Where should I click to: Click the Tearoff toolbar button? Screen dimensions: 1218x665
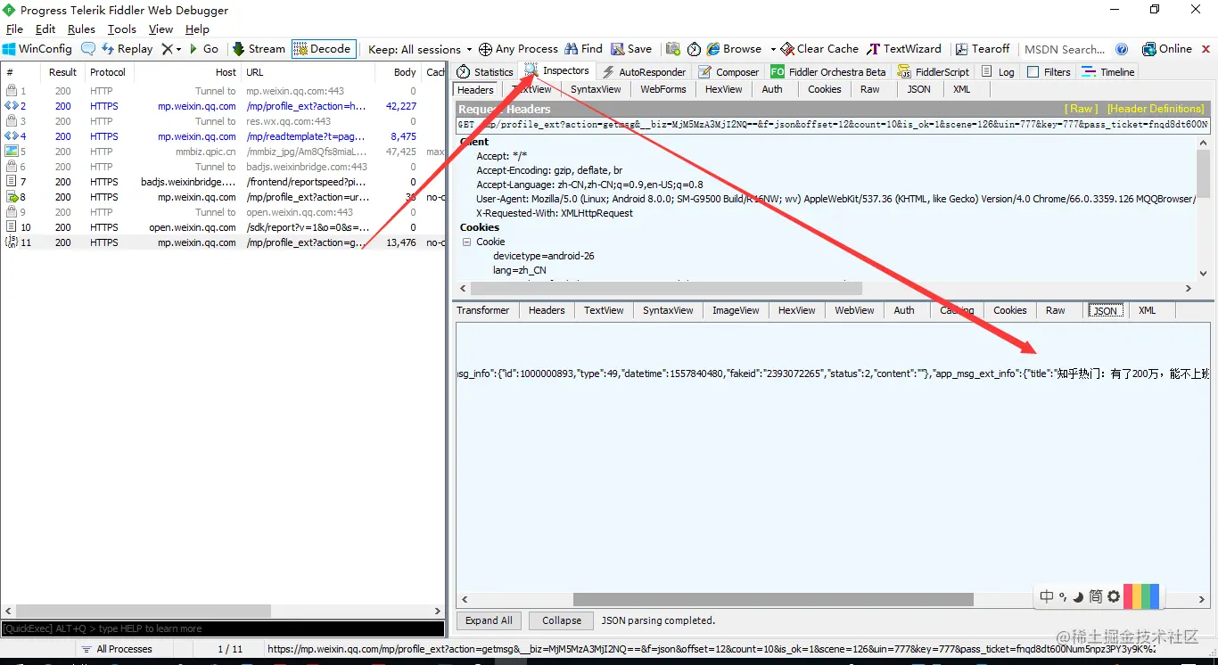[x=983, y=49]
